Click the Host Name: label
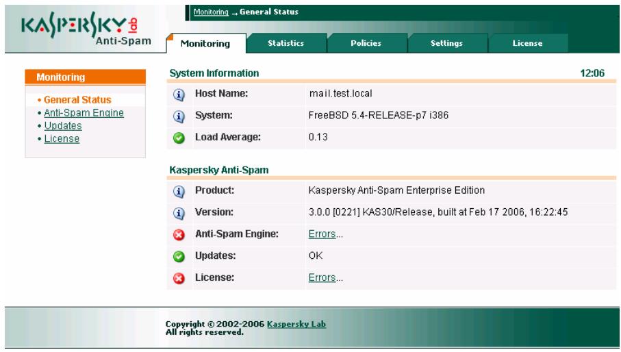 point(221,93)
